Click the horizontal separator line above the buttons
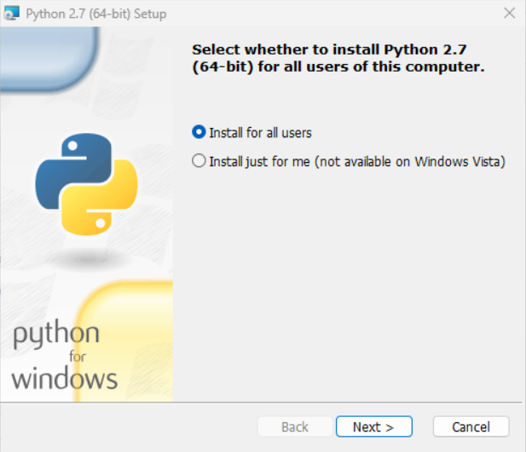The image size is (526, 452). click(350, 402)
